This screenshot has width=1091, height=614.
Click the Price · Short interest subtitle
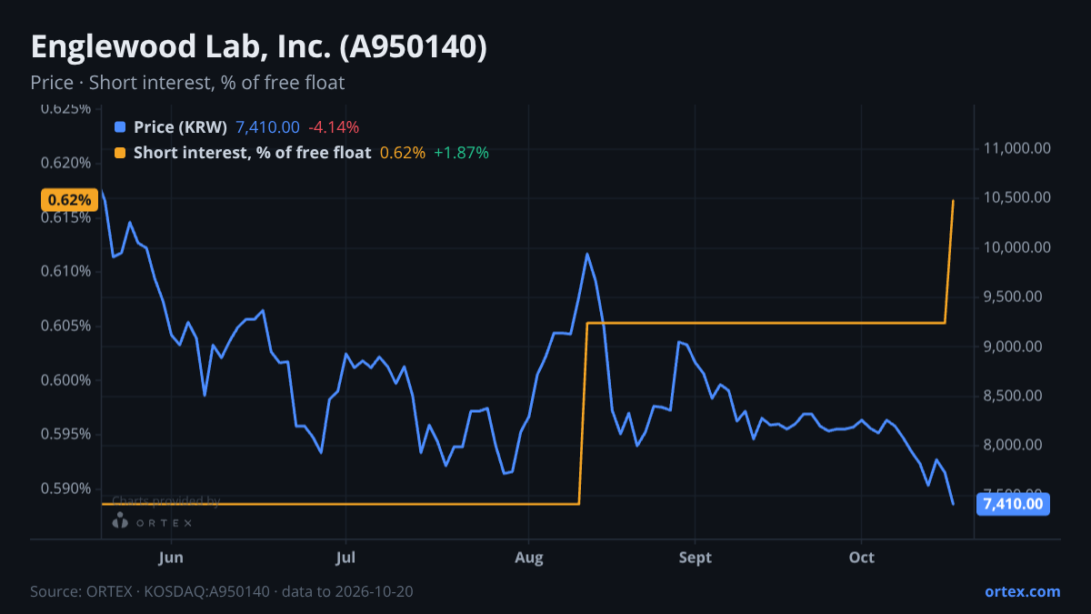[x=187, y=83]
